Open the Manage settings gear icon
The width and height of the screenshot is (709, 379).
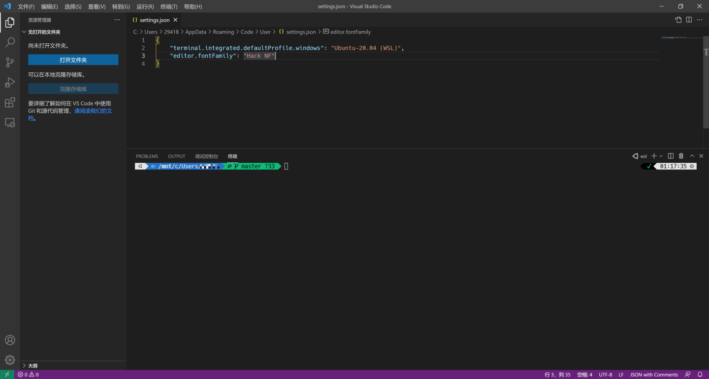point(10,360)
